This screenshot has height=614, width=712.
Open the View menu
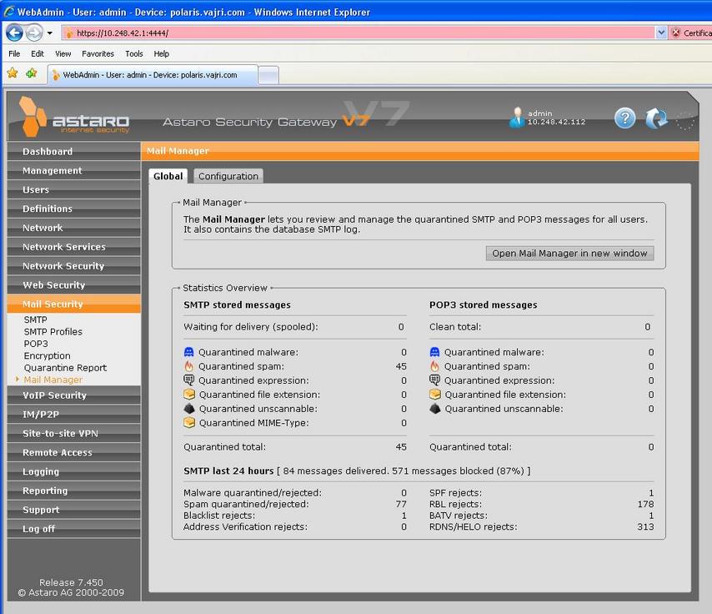tap(63, 53)
